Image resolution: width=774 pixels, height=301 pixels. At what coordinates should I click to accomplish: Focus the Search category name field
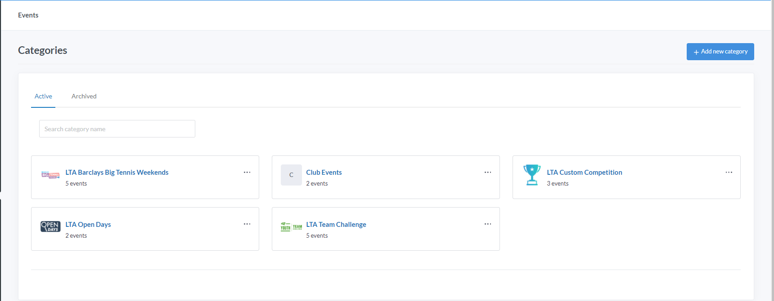pyautogui.click(x=117, y=129)
